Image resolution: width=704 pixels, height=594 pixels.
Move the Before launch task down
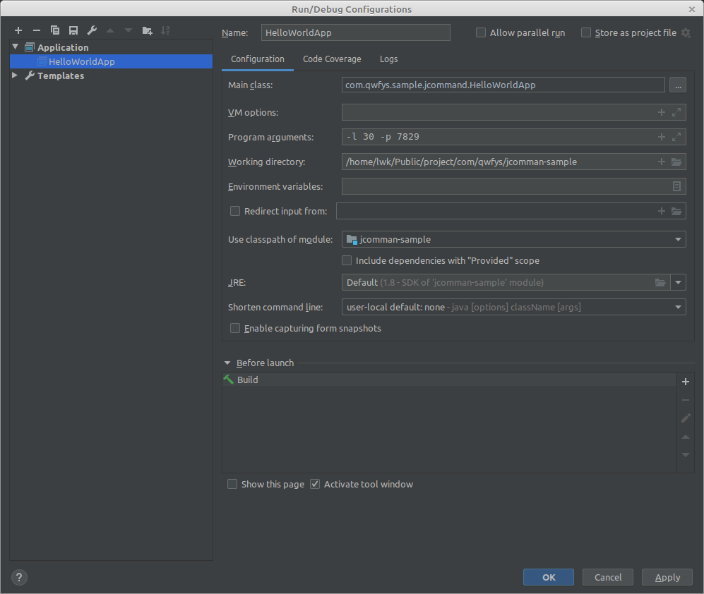[686, 455]
